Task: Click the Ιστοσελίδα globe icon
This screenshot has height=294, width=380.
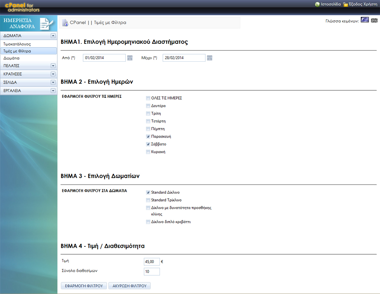Action: pyautogui.click(x=317, y=4)
